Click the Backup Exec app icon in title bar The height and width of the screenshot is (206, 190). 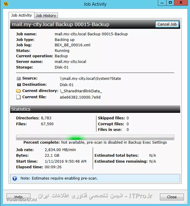(x=6, y=4)
